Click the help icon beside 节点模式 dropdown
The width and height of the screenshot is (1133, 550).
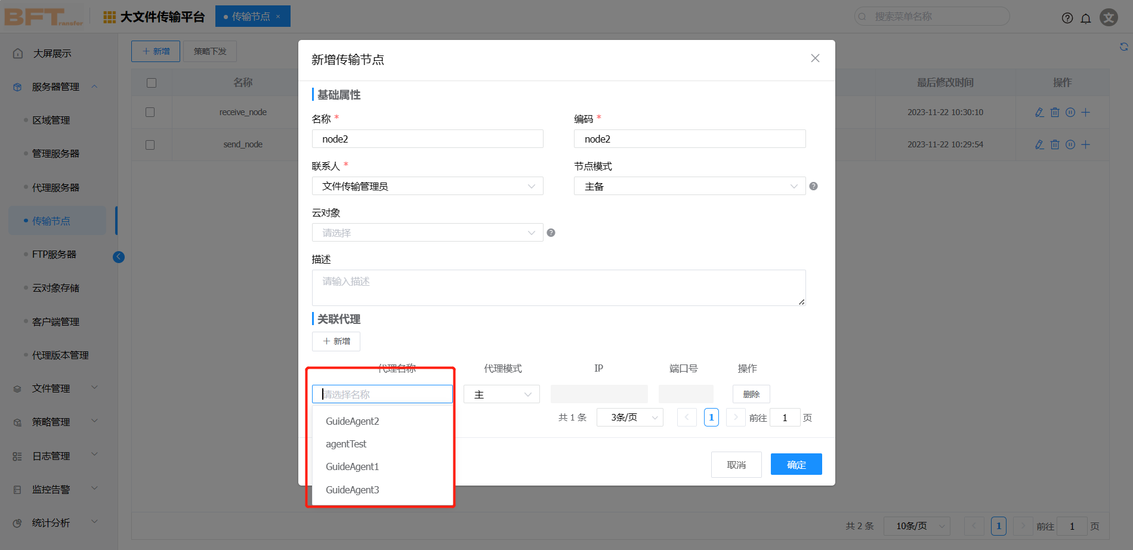pyautogui.click(x=813, y=186)
